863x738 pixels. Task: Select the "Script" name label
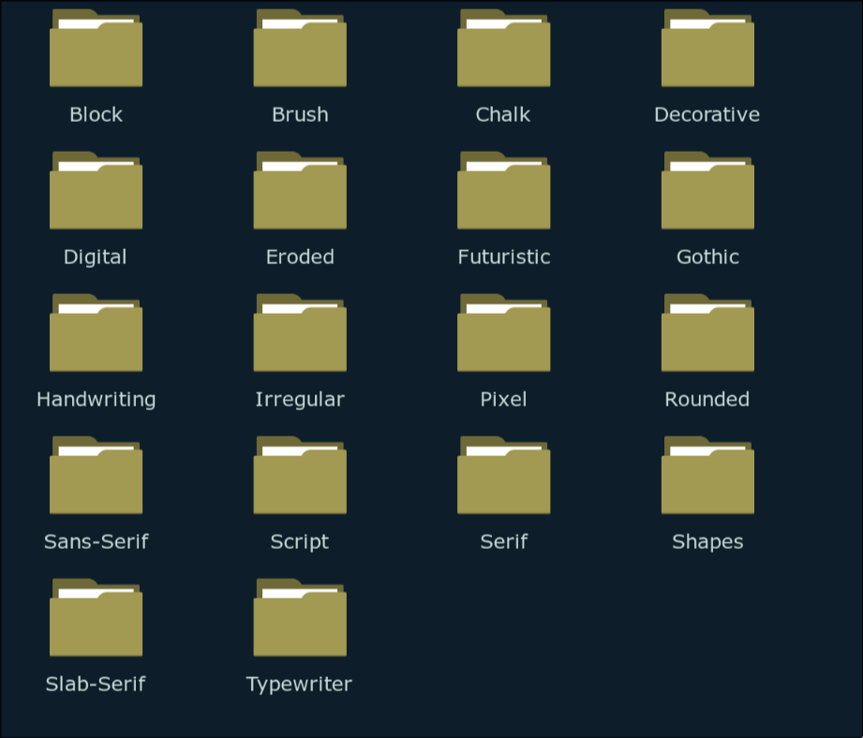pyautogui.click(x=300, y=542)
